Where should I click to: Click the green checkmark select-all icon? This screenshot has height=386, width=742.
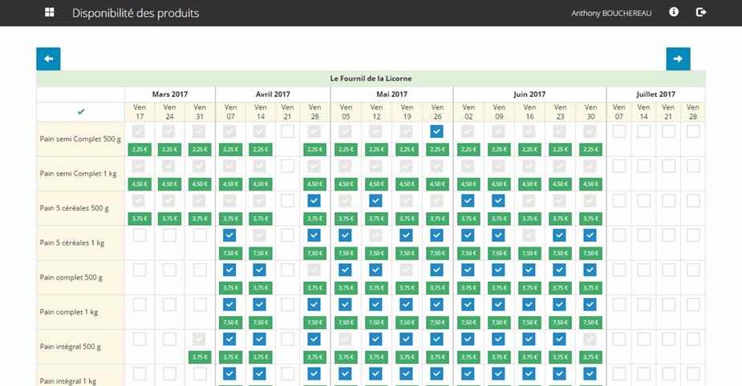point(80,111)
